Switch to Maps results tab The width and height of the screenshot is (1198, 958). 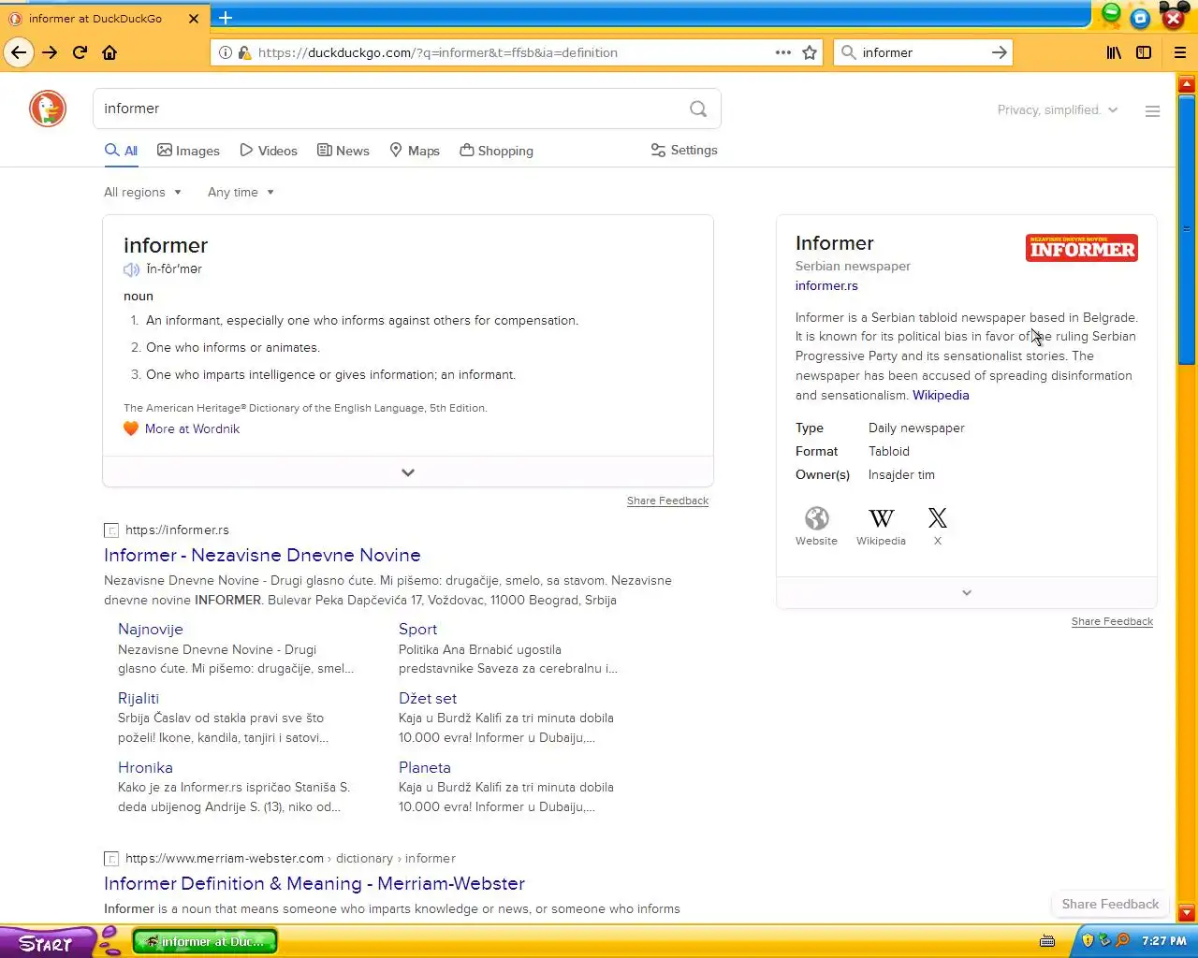click(x=415, y=151)
